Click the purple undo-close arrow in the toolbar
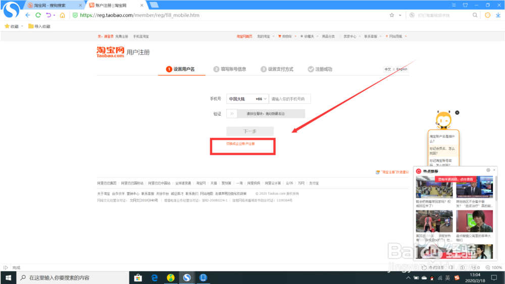 tap(48, 15)
